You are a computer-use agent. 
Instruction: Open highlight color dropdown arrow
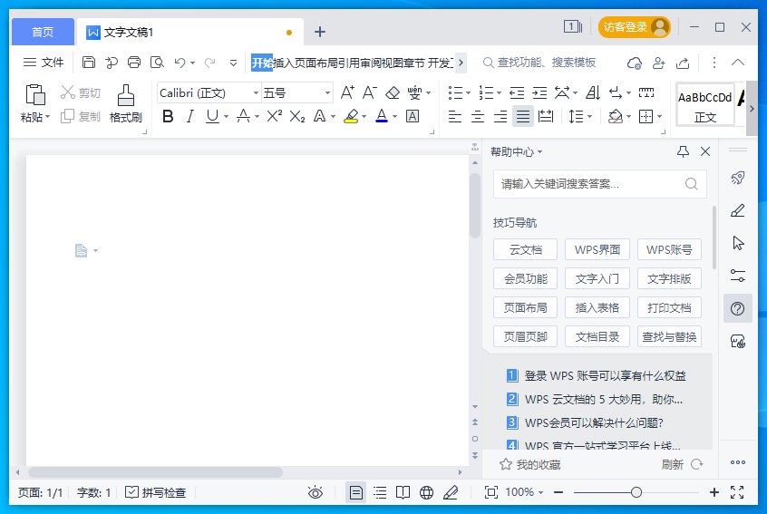364,117
